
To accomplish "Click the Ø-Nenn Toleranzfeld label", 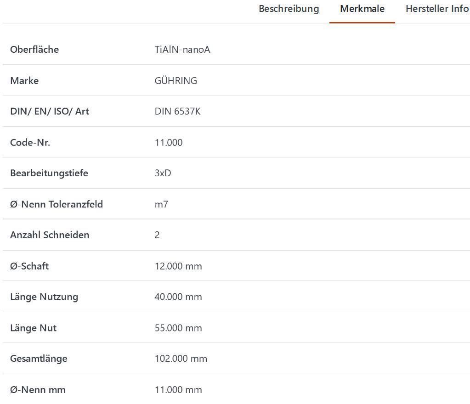I will (57, 204).
